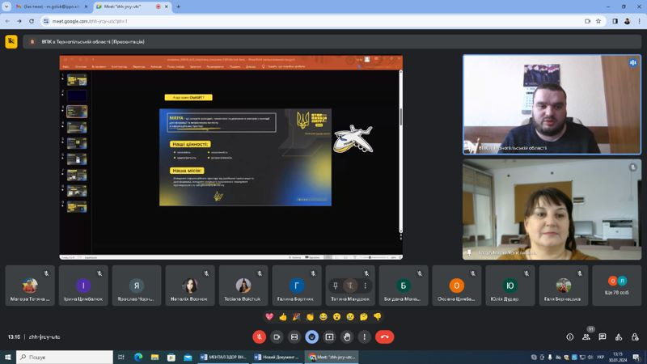This screenshot has height=364, width=647.
Task: Open File Explorer from the taskbar
Action: pos(154,357)
